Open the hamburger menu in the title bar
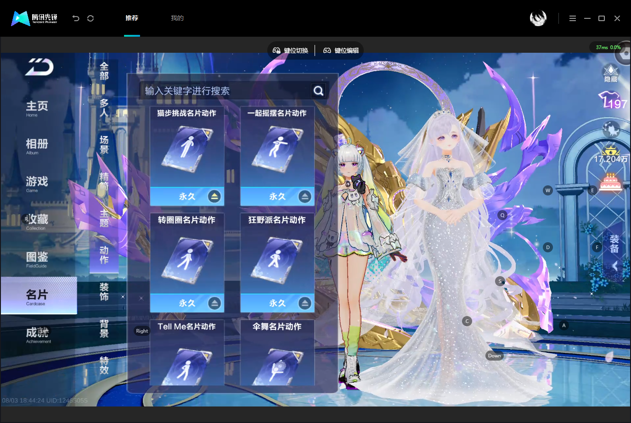 click(573, 18)
